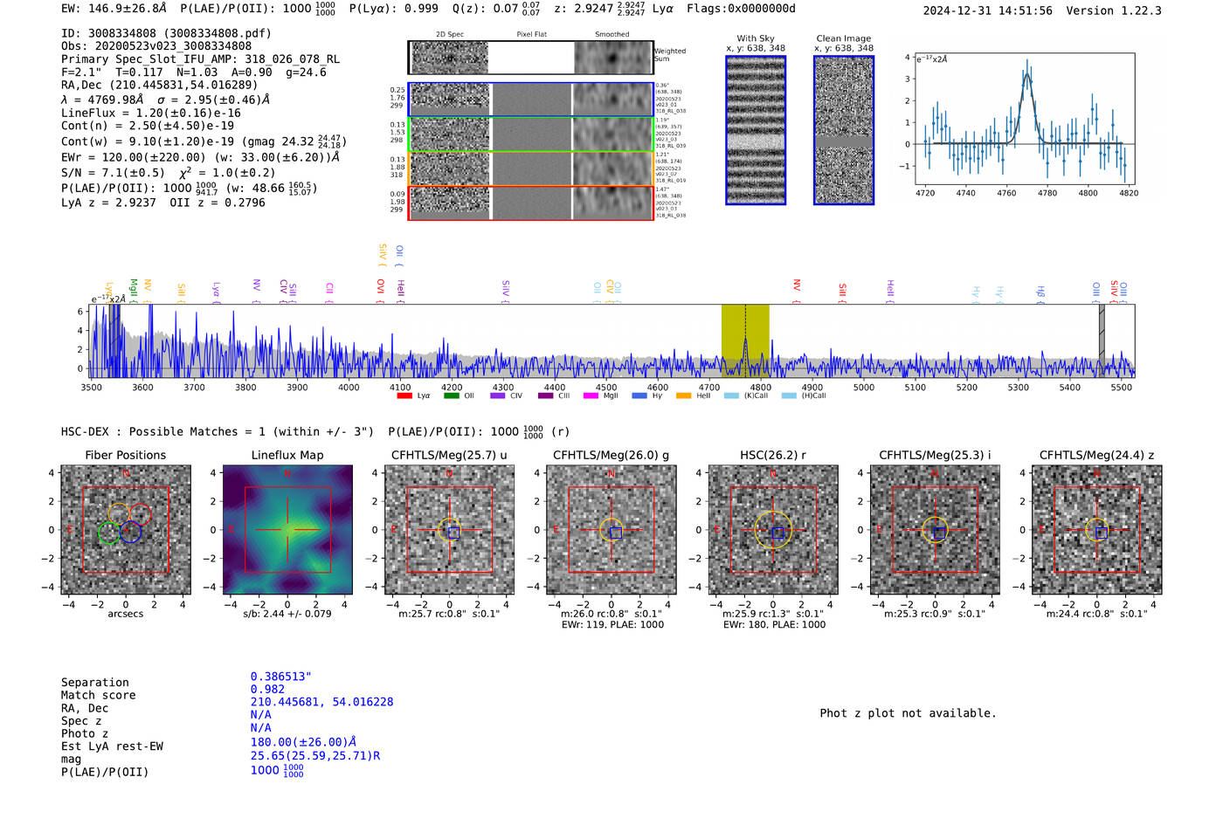Open the CFHTLS/Meg(25.7) u cutout
This screenshot has width=1223, height=832.
point(449,530)
